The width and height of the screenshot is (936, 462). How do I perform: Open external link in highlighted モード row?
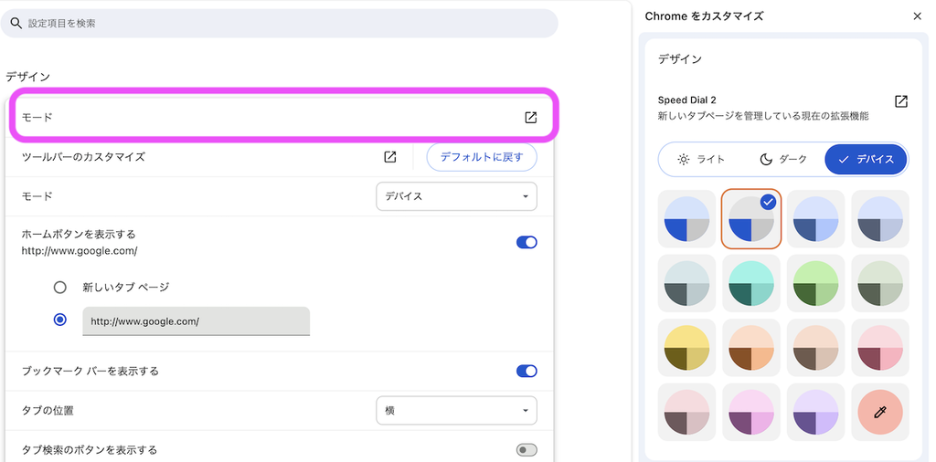pyautogui.click(x=530, y=118)
